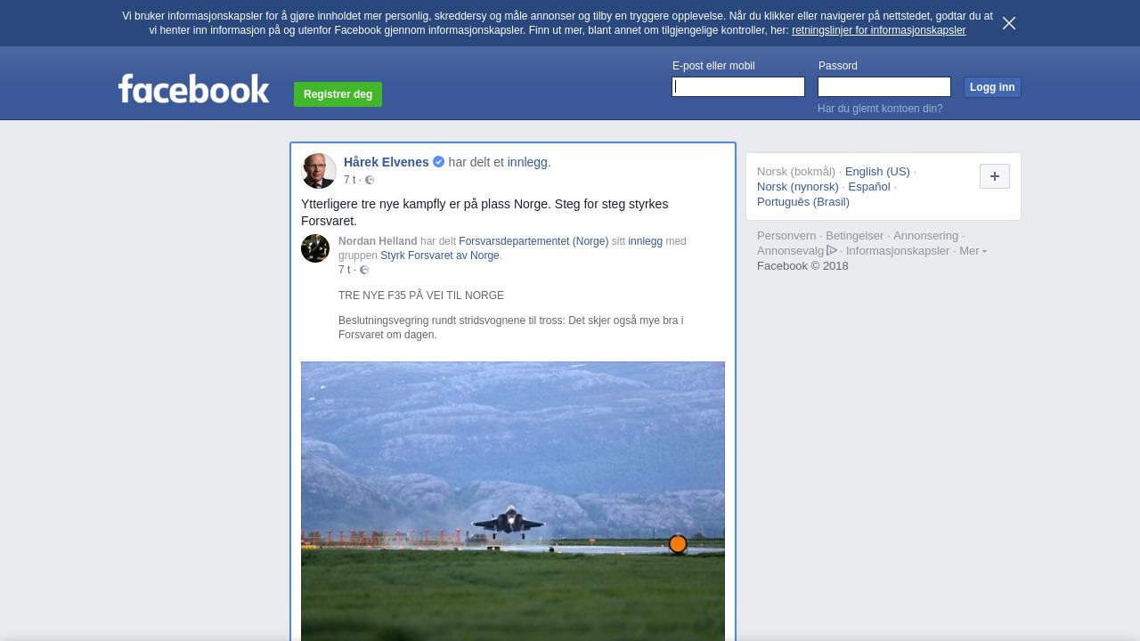The width and height of the screenshot is (1140, 641).
Task: Click the Facebook logo
Action: coord(194,88)
